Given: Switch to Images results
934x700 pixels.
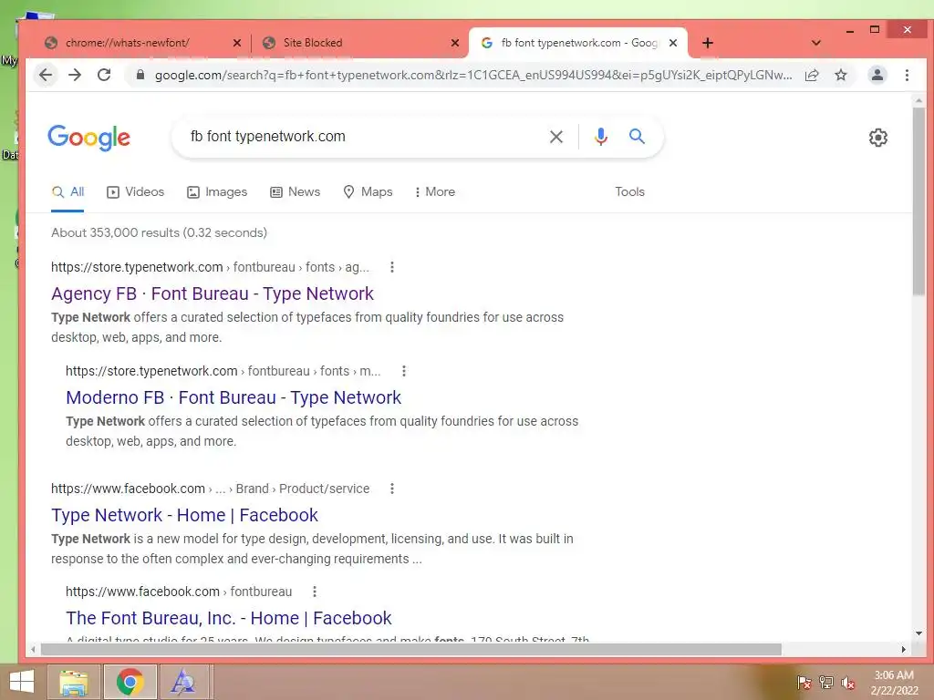Looking at the screenshot, I should [x=217, y=191].
